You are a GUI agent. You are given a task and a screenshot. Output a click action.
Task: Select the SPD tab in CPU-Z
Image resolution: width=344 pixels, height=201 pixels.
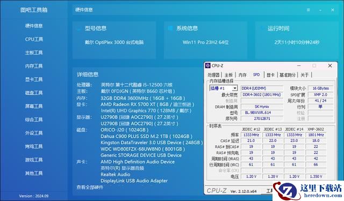point(256,75)
